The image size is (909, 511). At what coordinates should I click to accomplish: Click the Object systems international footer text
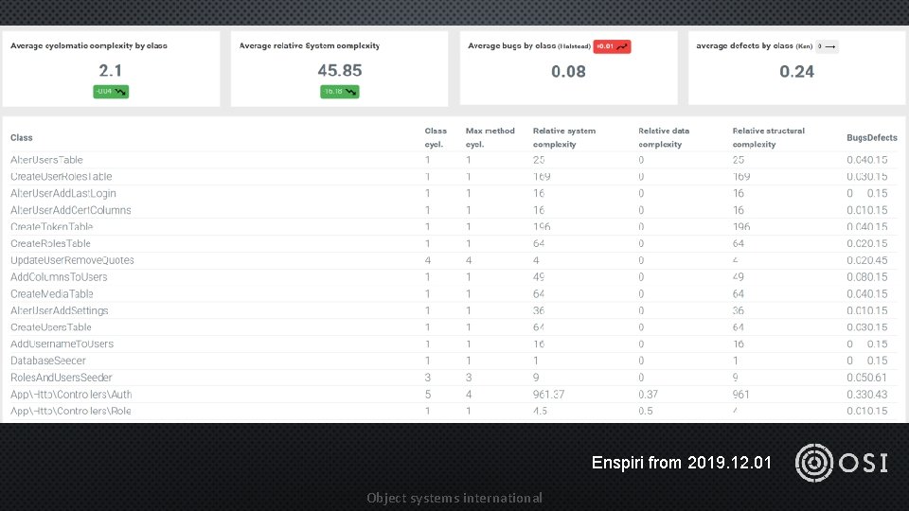point(454,499)
